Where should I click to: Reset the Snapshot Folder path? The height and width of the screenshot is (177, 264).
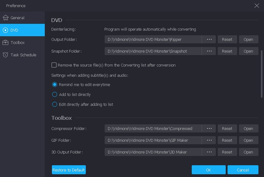(227, 51)
